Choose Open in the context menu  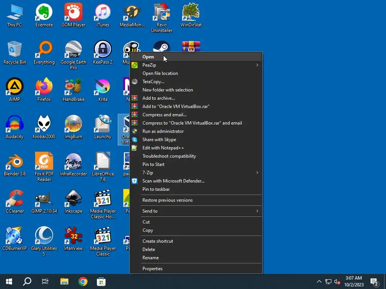coord(196,57)
